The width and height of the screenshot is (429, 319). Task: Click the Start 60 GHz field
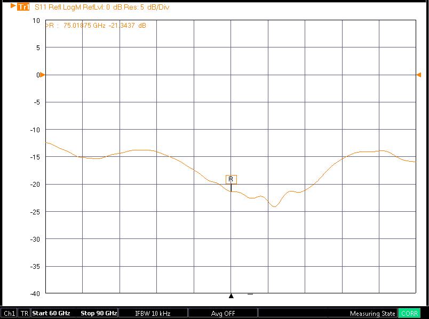[x=51, y=313]
